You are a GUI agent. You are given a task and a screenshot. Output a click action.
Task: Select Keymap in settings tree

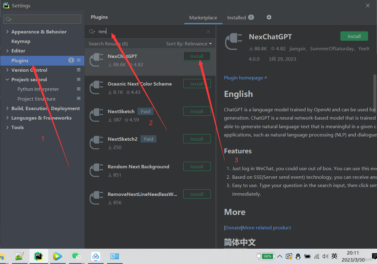coord(21,41)
